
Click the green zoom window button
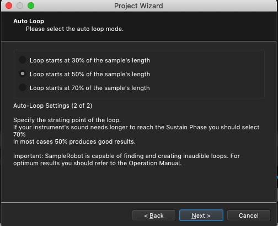[31, 6]
